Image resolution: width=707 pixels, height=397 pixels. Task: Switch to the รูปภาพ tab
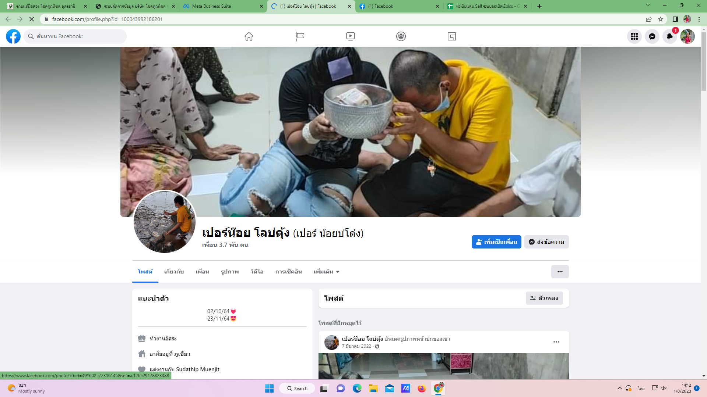pyautogui.click(x=230, y=272)
